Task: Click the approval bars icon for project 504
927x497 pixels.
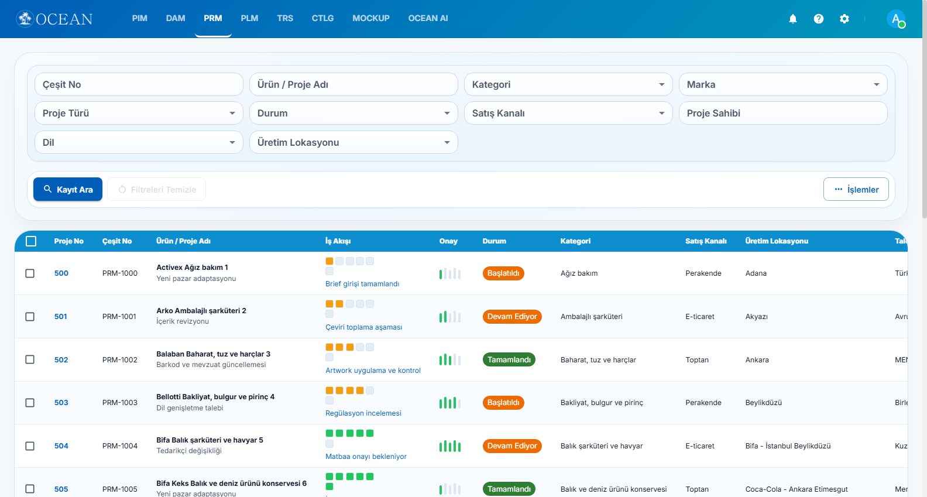Action: click(450, 446)
